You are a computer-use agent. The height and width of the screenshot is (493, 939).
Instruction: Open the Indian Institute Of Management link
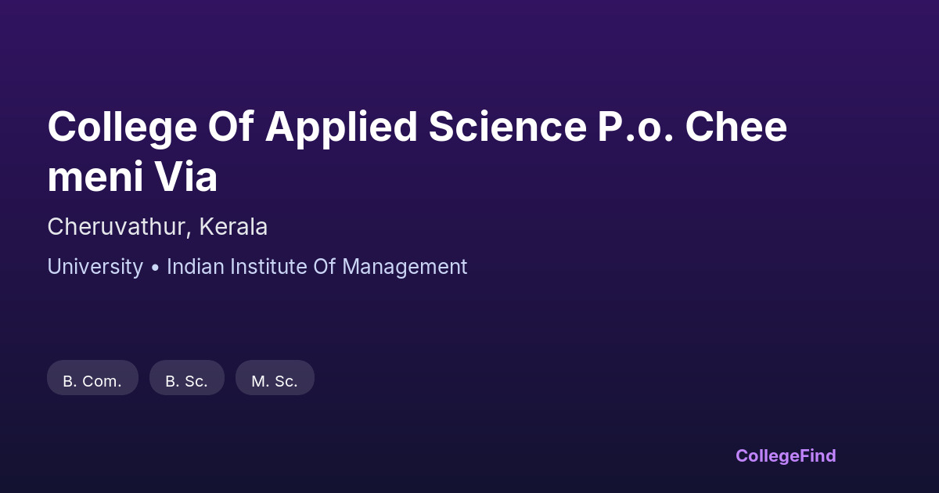click(x=317, y=267)
